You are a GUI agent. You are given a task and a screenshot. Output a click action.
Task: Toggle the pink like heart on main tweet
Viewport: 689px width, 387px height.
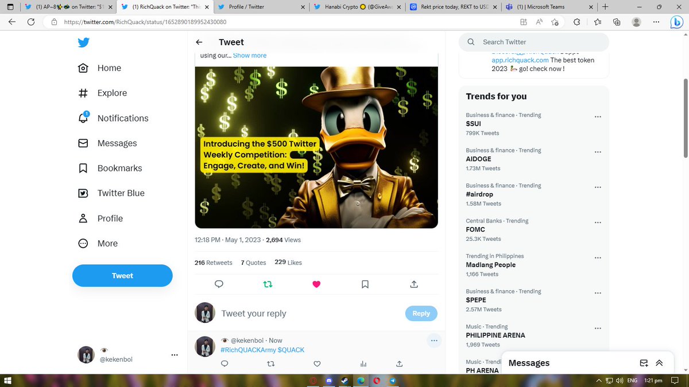(x=316, y=284)
